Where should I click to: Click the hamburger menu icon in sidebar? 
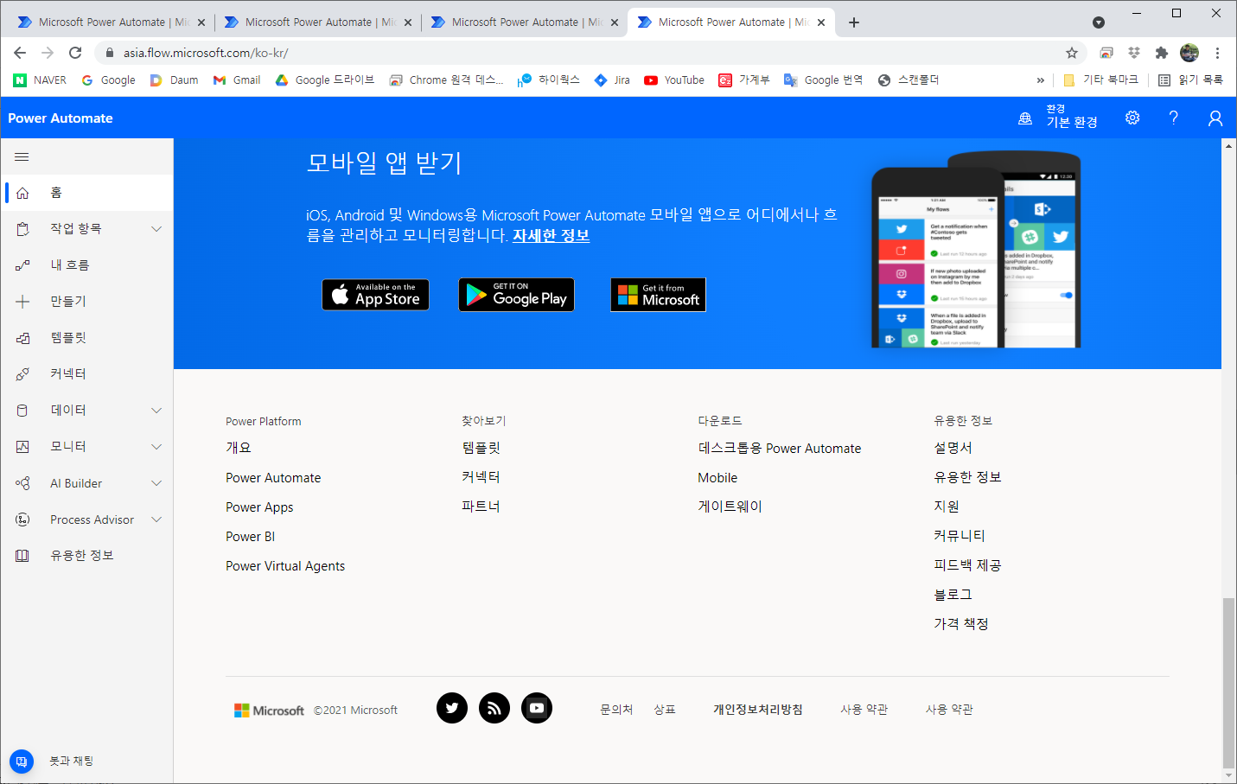tap(22, 156)
